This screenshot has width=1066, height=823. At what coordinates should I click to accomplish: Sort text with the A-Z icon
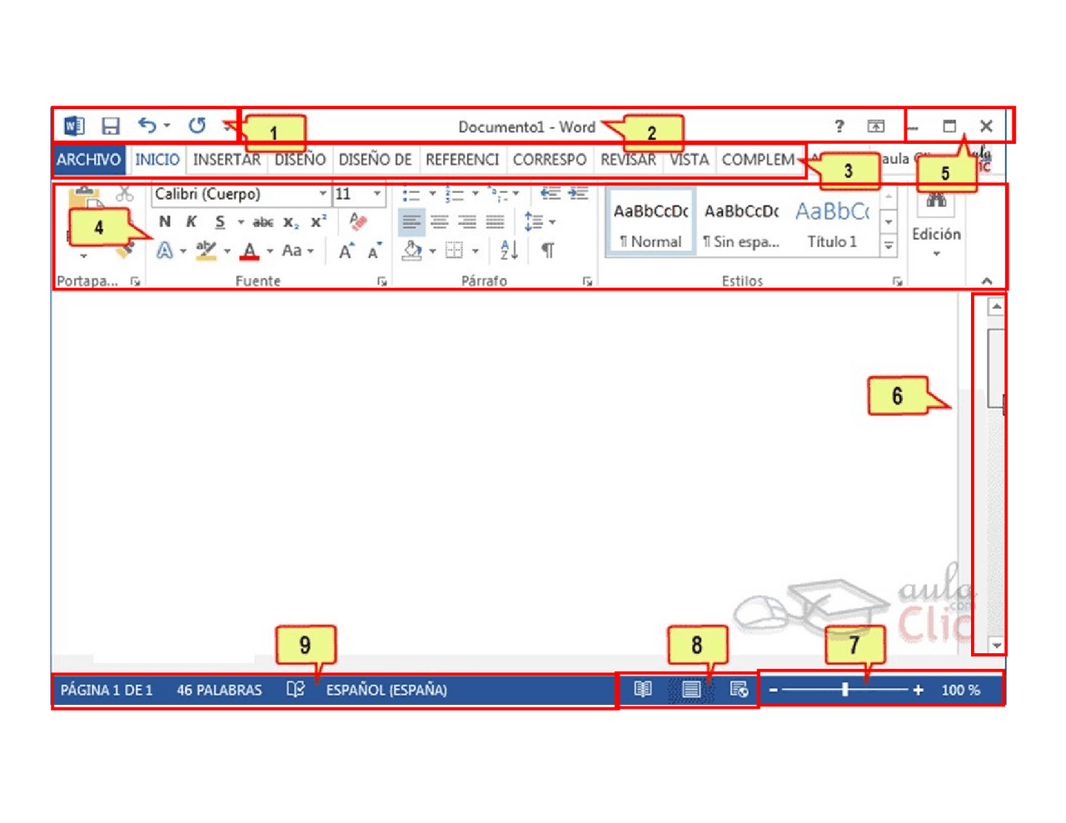[x=508, y=250]
